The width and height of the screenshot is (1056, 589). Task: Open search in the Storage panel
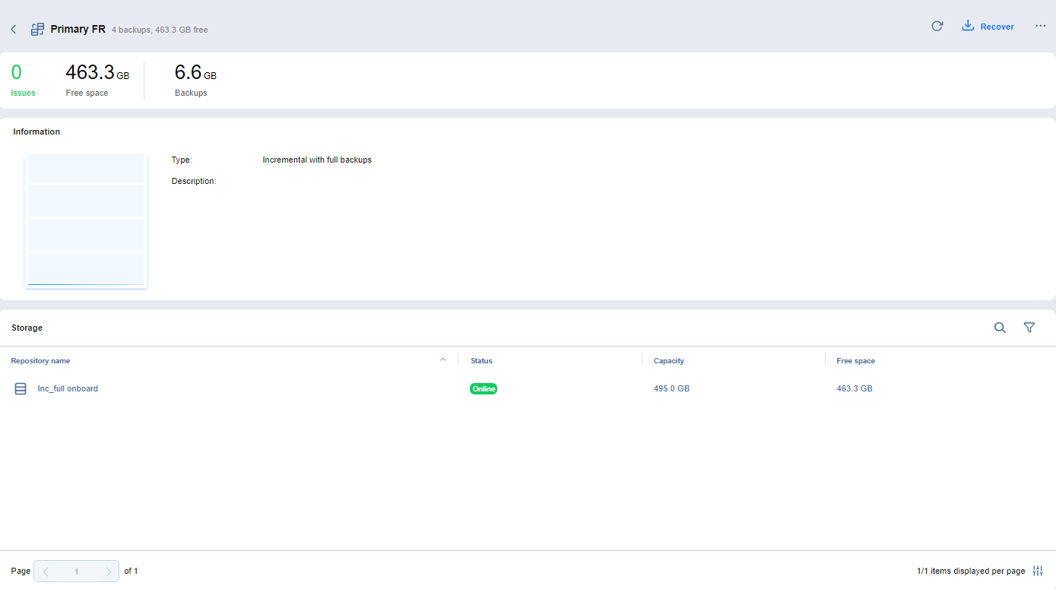click(1000, 328)
